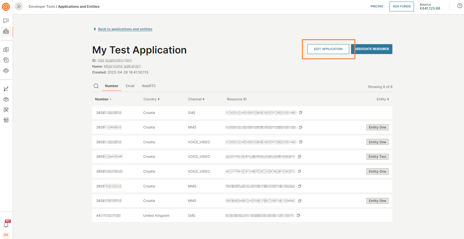Open the Exchange marketplace icon at sidebar bottom
The image size is (464, 239).
point(6,120)
